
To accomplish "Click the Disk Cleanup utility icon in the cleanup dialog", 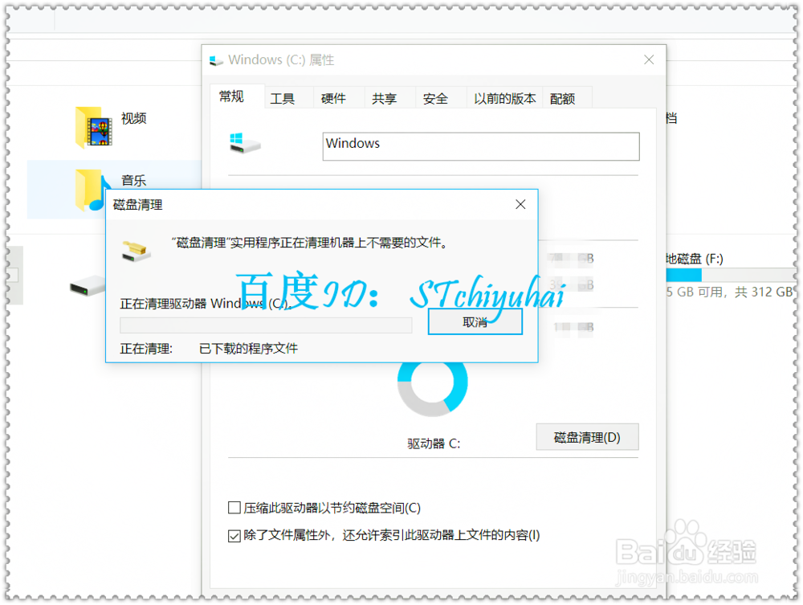I will pos(135,251).
